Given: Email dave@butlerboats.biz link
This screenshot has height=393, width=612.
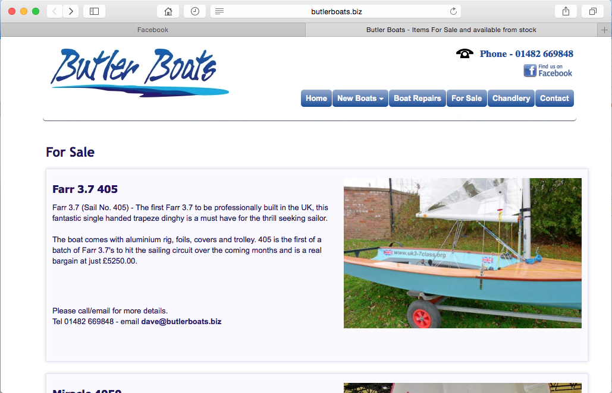Looking at the screenshot, I should (181, 321).
